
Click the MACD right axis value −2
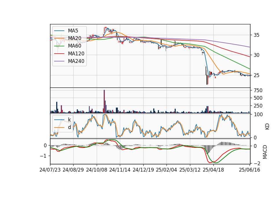click(x=257, y=163)
